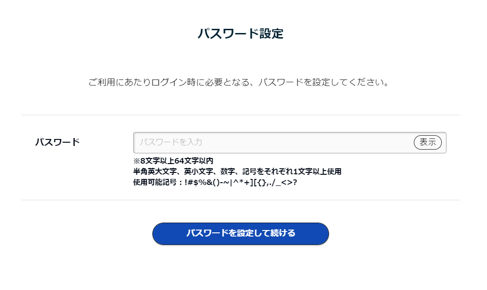The width and height of the screenshot is (487, 290).
Task: Click the bold パスワード field label
Action: tap(57, 142)
